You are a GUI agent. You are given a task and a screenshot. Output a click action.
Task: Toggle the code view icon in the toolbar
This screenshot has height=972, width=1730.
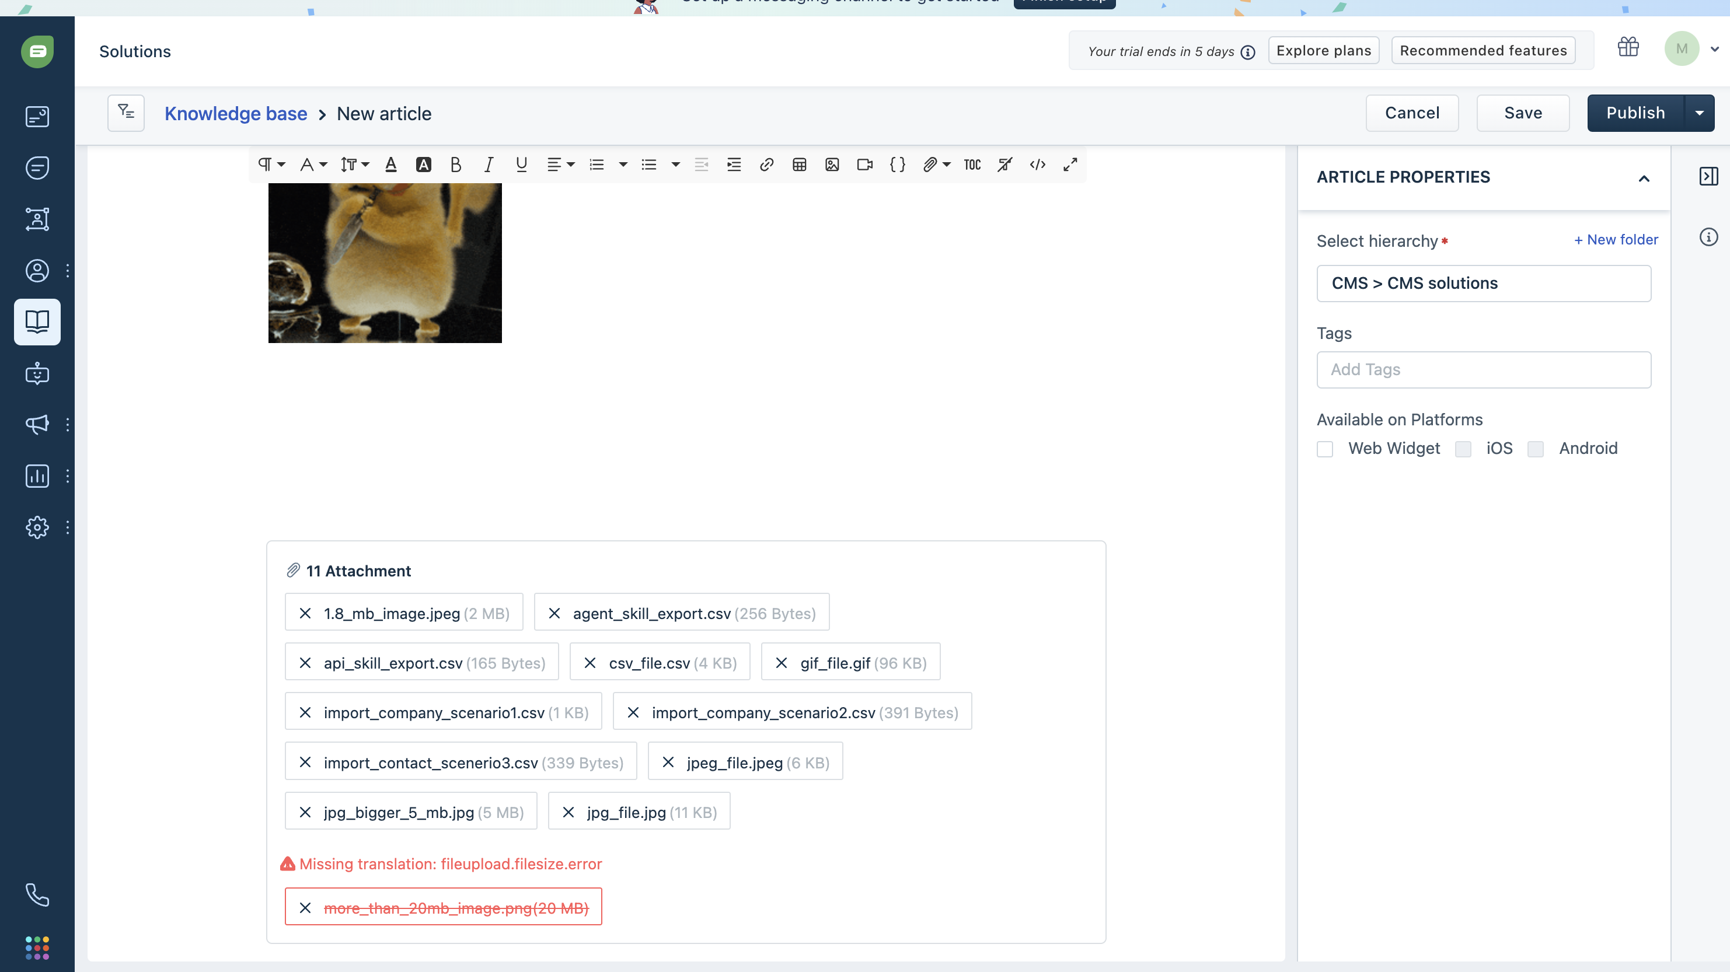coord(1038,165)
